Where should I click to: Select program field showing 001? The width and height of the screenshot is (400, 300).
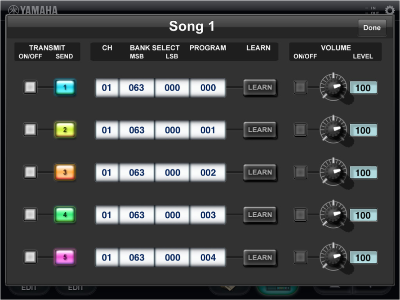click(x=208, y=130)
